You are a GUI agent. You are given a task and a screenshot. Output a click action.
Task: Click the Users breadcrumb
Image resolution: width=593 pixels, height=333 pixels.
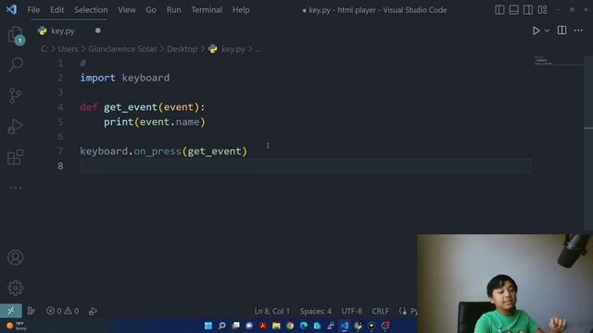[68, 49]
